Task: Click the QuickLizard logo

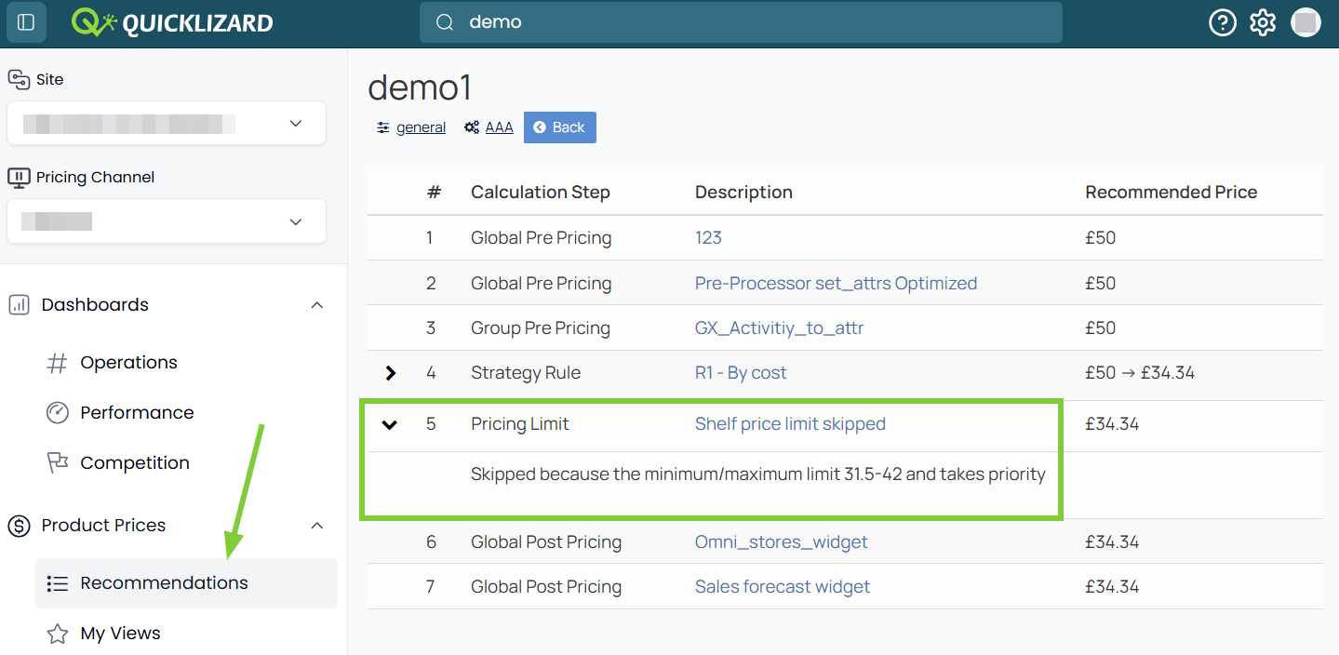Action: 172,22
